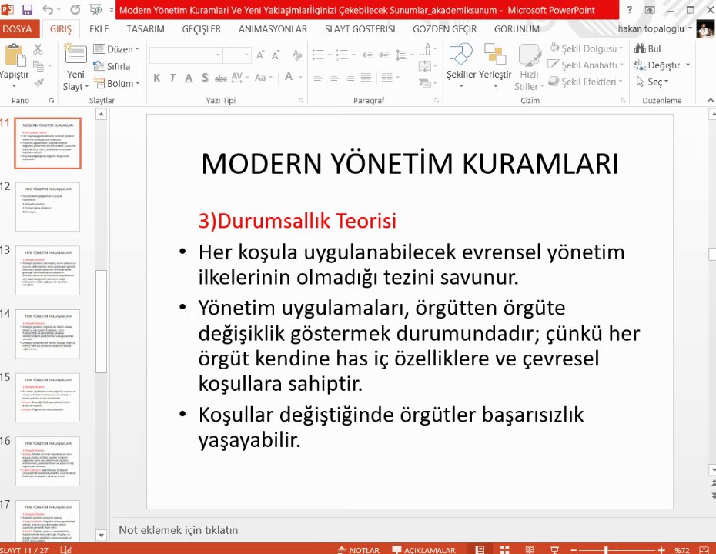Toggle right text alignment
716x554 pixels.
tap(350, 78)
